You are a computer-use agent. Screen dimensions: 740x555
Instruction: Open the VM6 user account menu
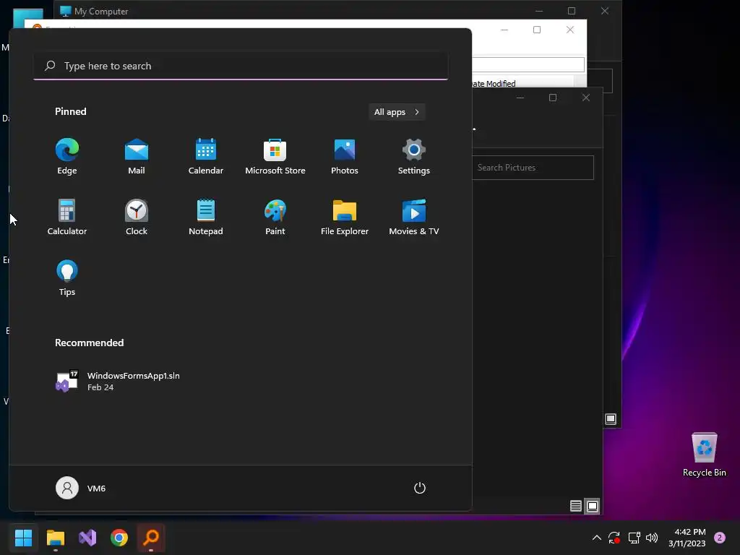[x=81, y=488]
